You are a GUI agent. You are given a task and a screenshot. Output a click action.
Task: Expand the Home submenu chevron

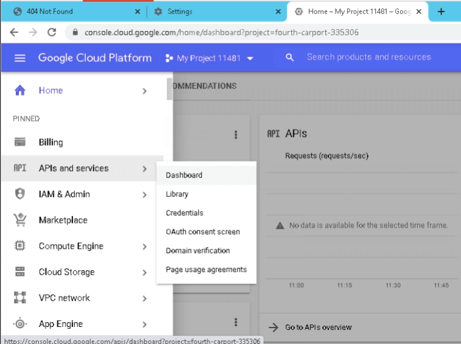click(144, 91)
